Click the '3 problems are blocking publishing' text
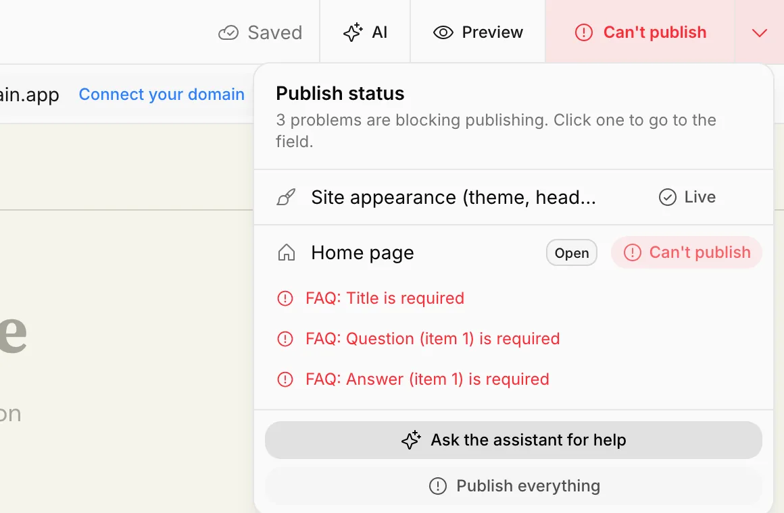 point(496,130)
